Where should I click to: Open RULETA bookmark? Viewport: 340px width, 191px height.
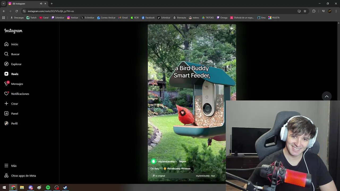point(274,18)
